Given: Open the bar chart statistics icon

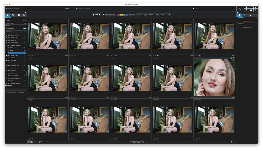Looking at the screenshot, I should 197,9.
